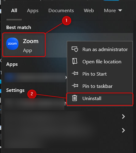The height and width of the screenshot is (153, 136).
Task: Switch to the Apps search tab
Action: 33,11
